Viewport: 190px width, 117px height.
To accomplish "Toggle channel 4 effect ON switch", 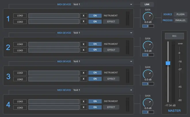I will [95, 107].
